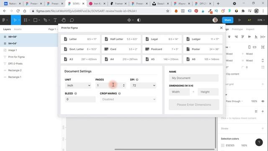Select the Comment tool
Screen dimensions: 268x151
[x=72, y=20]
